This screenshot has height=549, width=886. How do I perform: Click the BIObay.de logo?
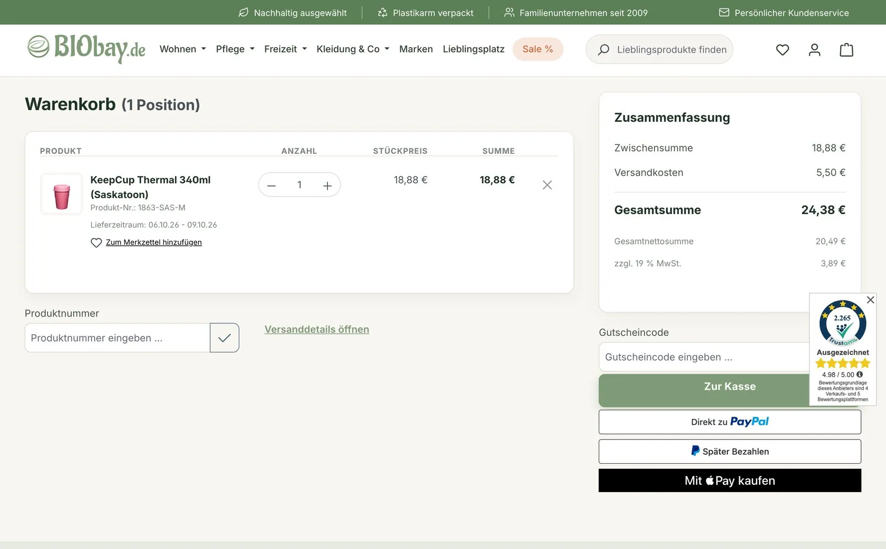(x=86, y=49)
